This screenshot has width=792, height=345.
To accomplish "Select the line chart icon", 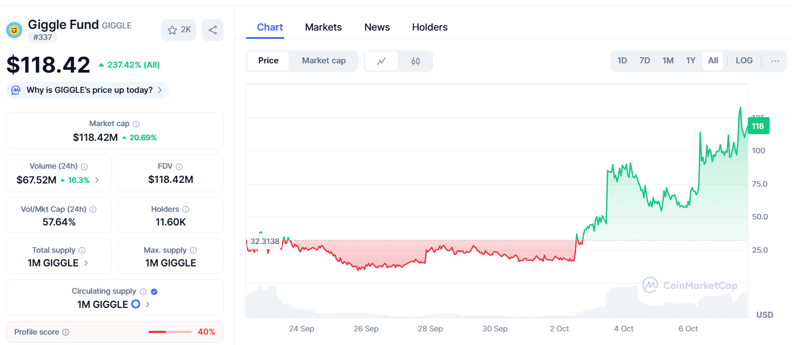I will point(381,61).
